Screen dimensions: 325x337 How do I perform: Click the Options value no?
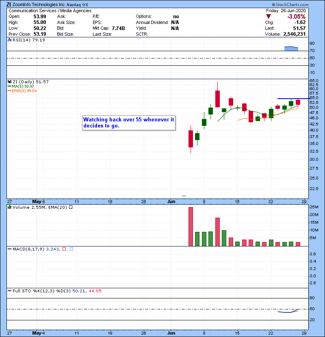[x=176, y=17]
